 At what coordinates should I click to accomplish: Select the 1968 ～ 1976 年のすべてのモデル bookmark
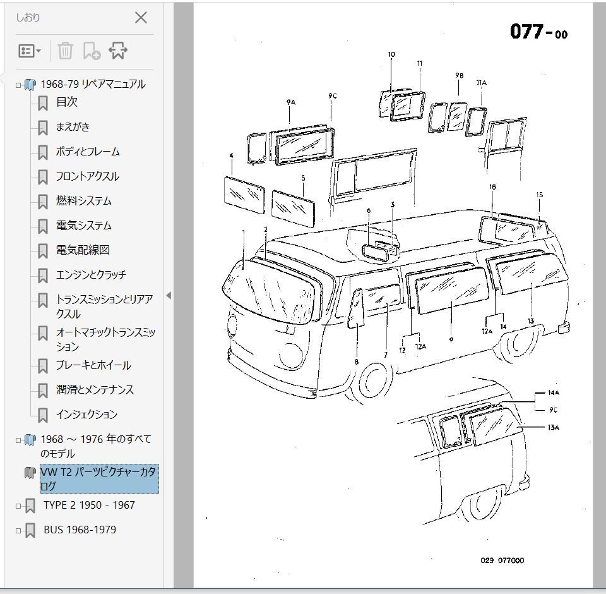(96, 446)
